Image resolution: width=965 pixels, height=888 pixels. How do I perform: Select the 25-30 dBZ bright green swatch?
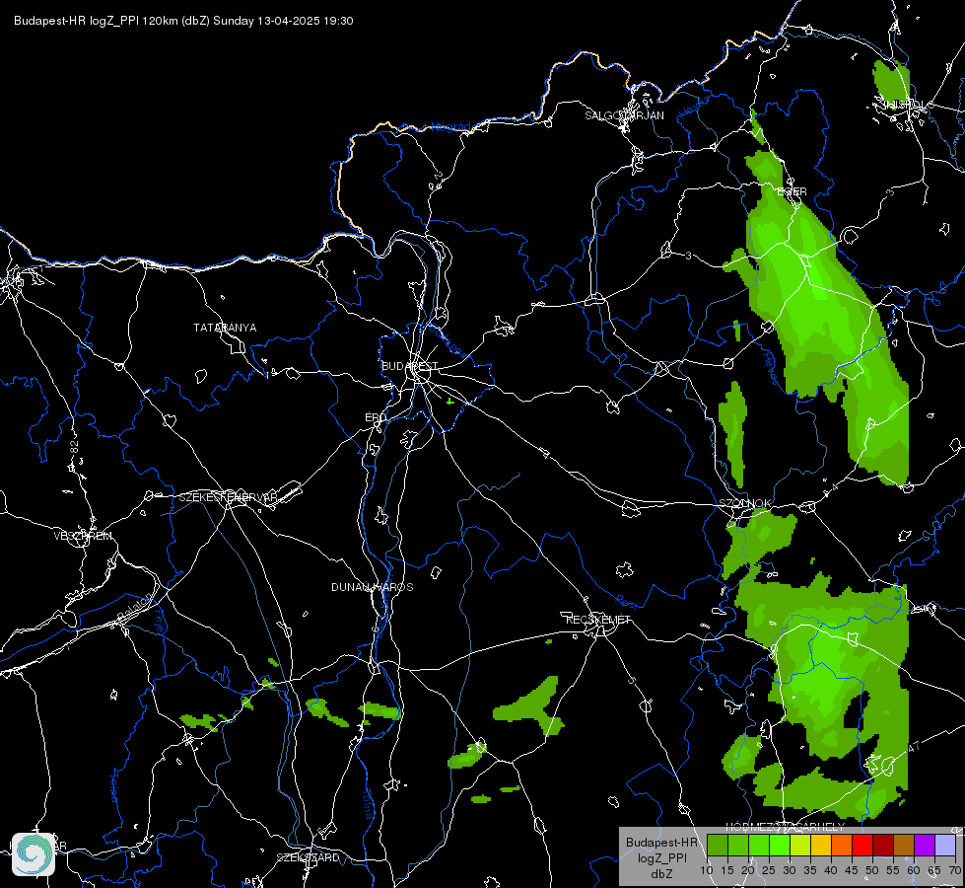(779, 845)
